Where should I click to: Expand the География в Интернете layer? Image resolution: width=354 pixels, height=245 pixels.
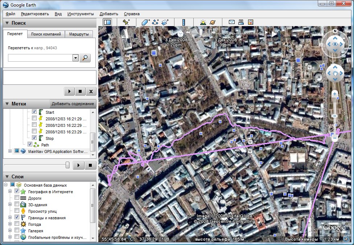coord(10,191)
